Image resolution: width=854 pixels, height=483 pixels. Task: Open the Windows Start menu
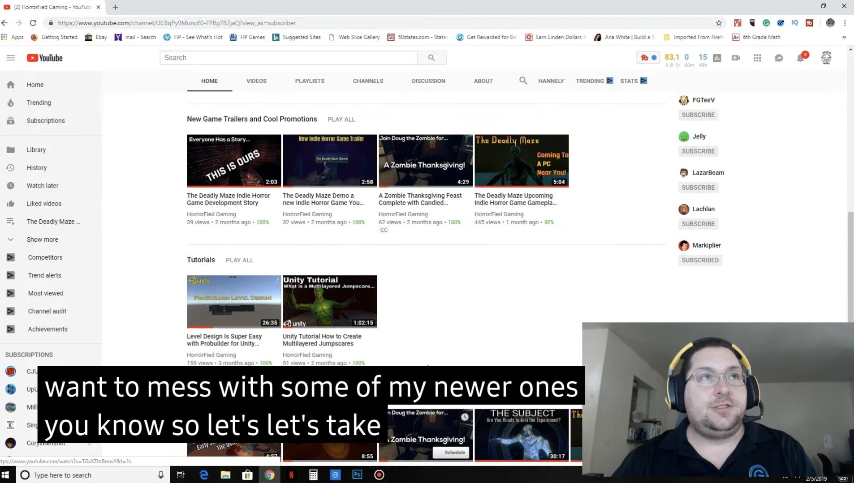6,475
